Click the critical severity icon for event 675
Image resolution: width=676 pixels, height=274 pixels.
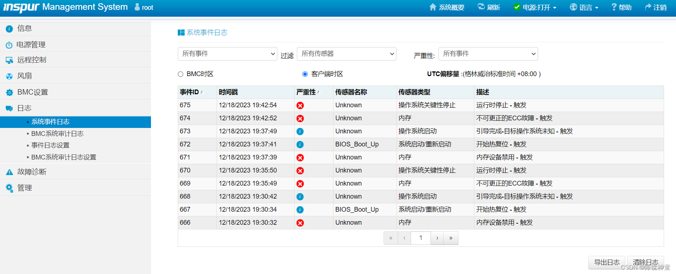pos(300,105)
